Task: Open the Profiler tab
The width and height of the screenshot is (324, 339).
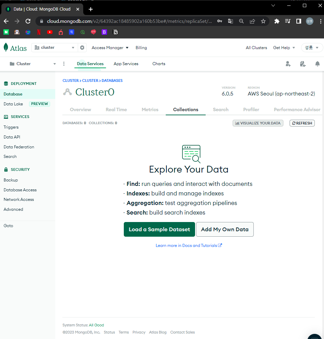Action: [x=251, y=109]
